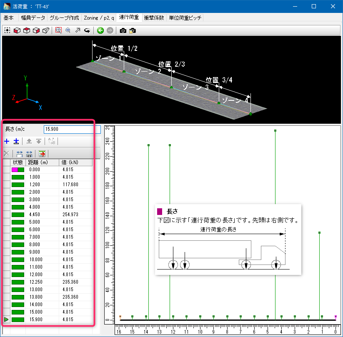Click the column width icon labeled 123
The width and height of the screenshot is (343, 337).
29,154
